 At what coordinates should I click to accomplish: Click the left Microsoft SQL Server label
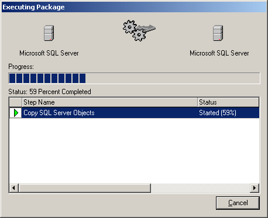(49, 53)
